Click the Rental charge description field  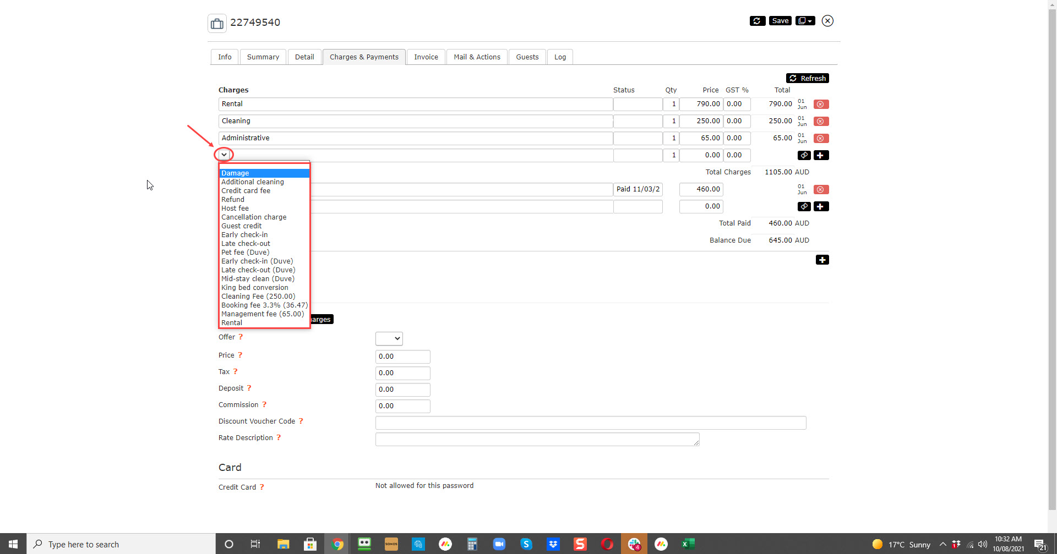click(416, 105)
